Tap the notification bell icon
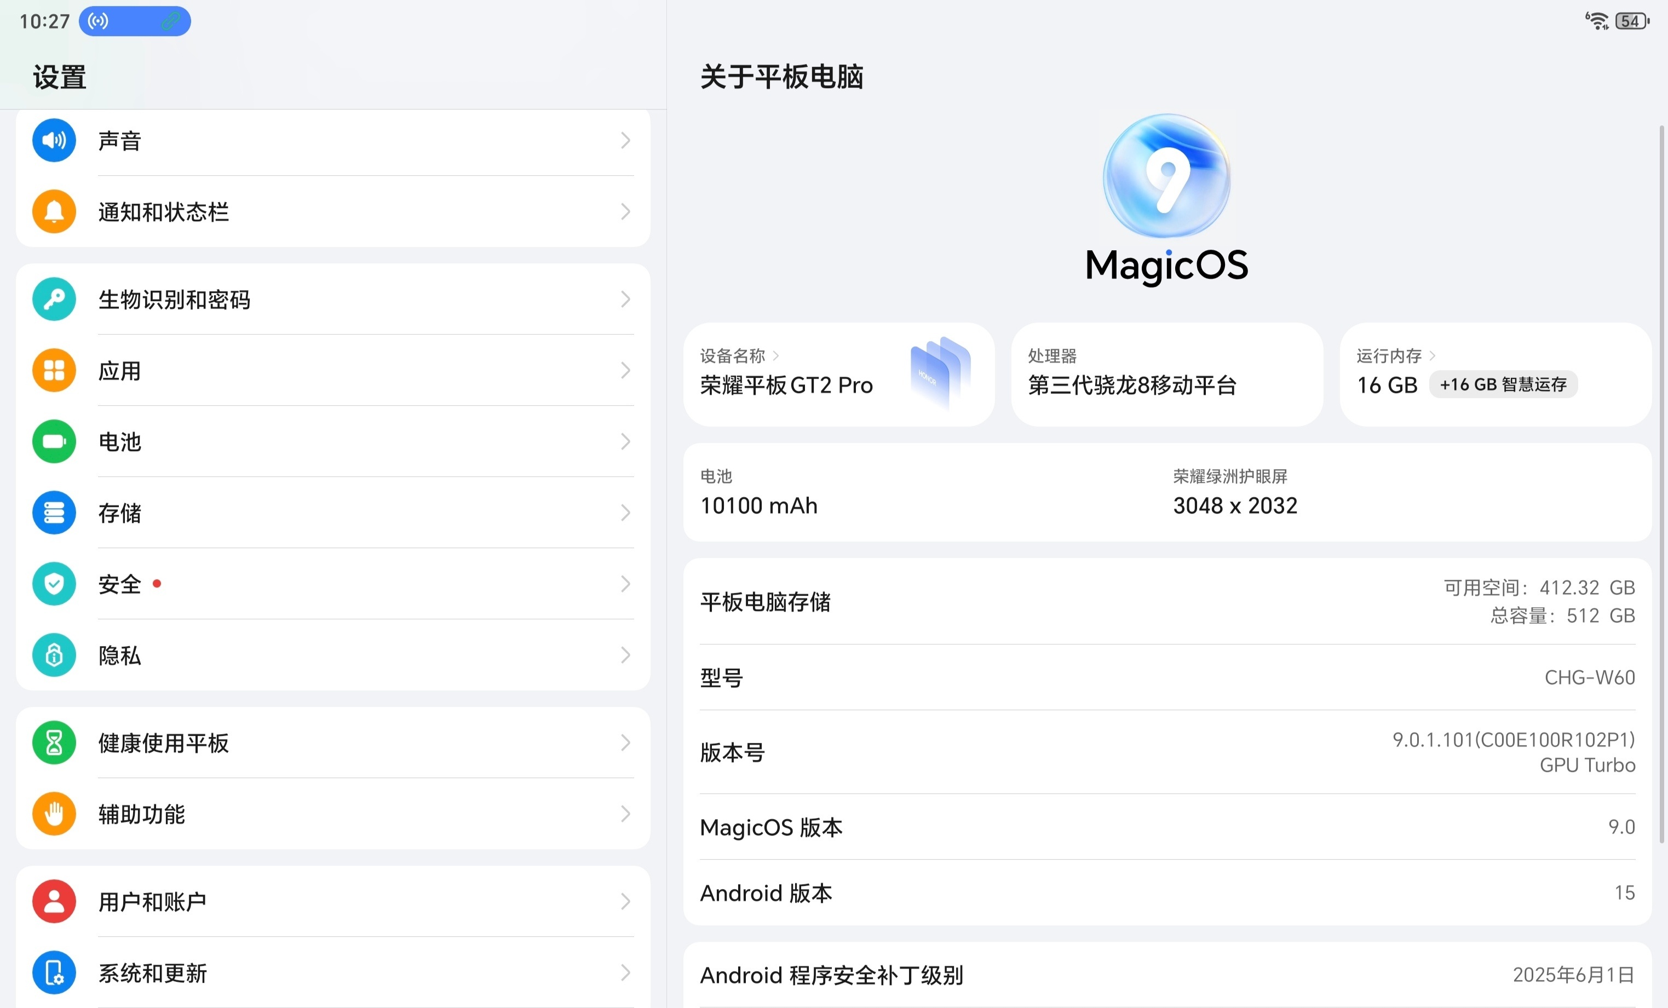 54,211
